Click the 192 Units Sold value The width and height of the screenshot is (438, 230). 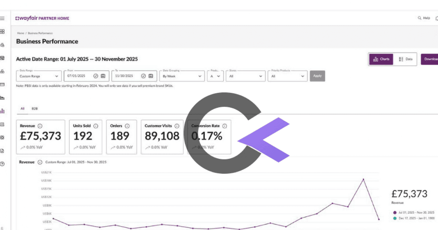83,136
